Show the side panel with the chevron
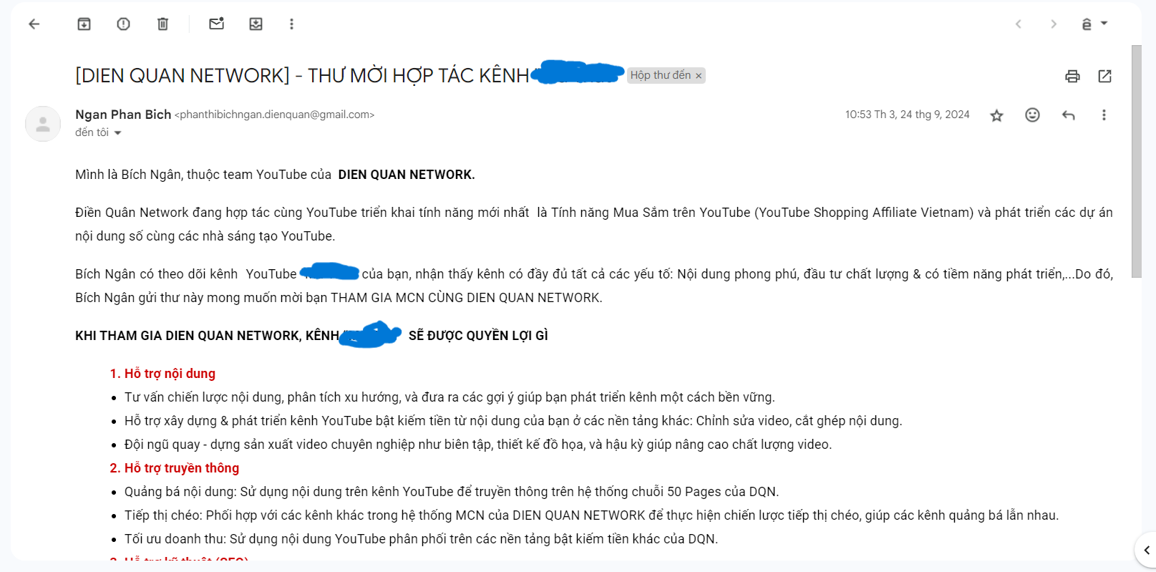 (1147, 550)
